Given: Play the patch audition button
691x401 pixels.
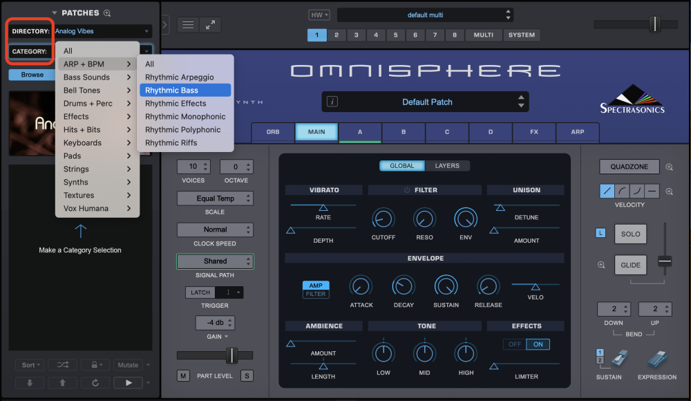Looking at the screenshot, I should pyautogui.click(x=129, y=382).
